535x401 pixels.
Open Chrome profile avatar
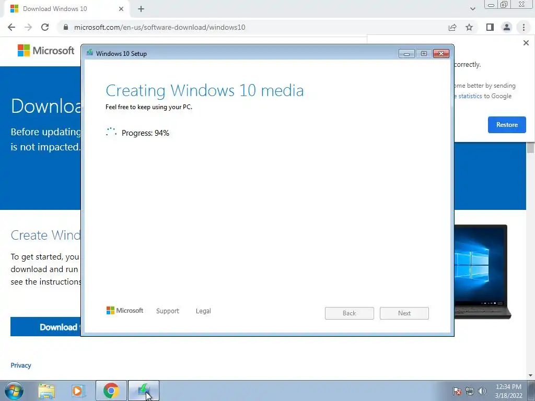[x=507, y=27]
